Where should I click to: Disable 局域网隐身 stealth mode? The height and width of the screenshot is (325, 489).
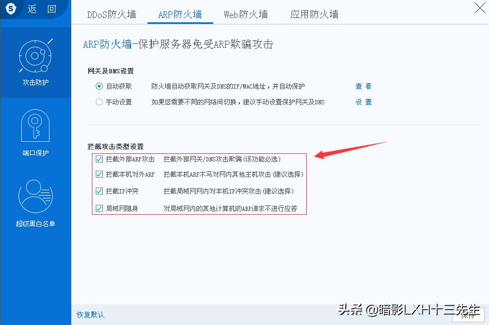coord(99,208)
